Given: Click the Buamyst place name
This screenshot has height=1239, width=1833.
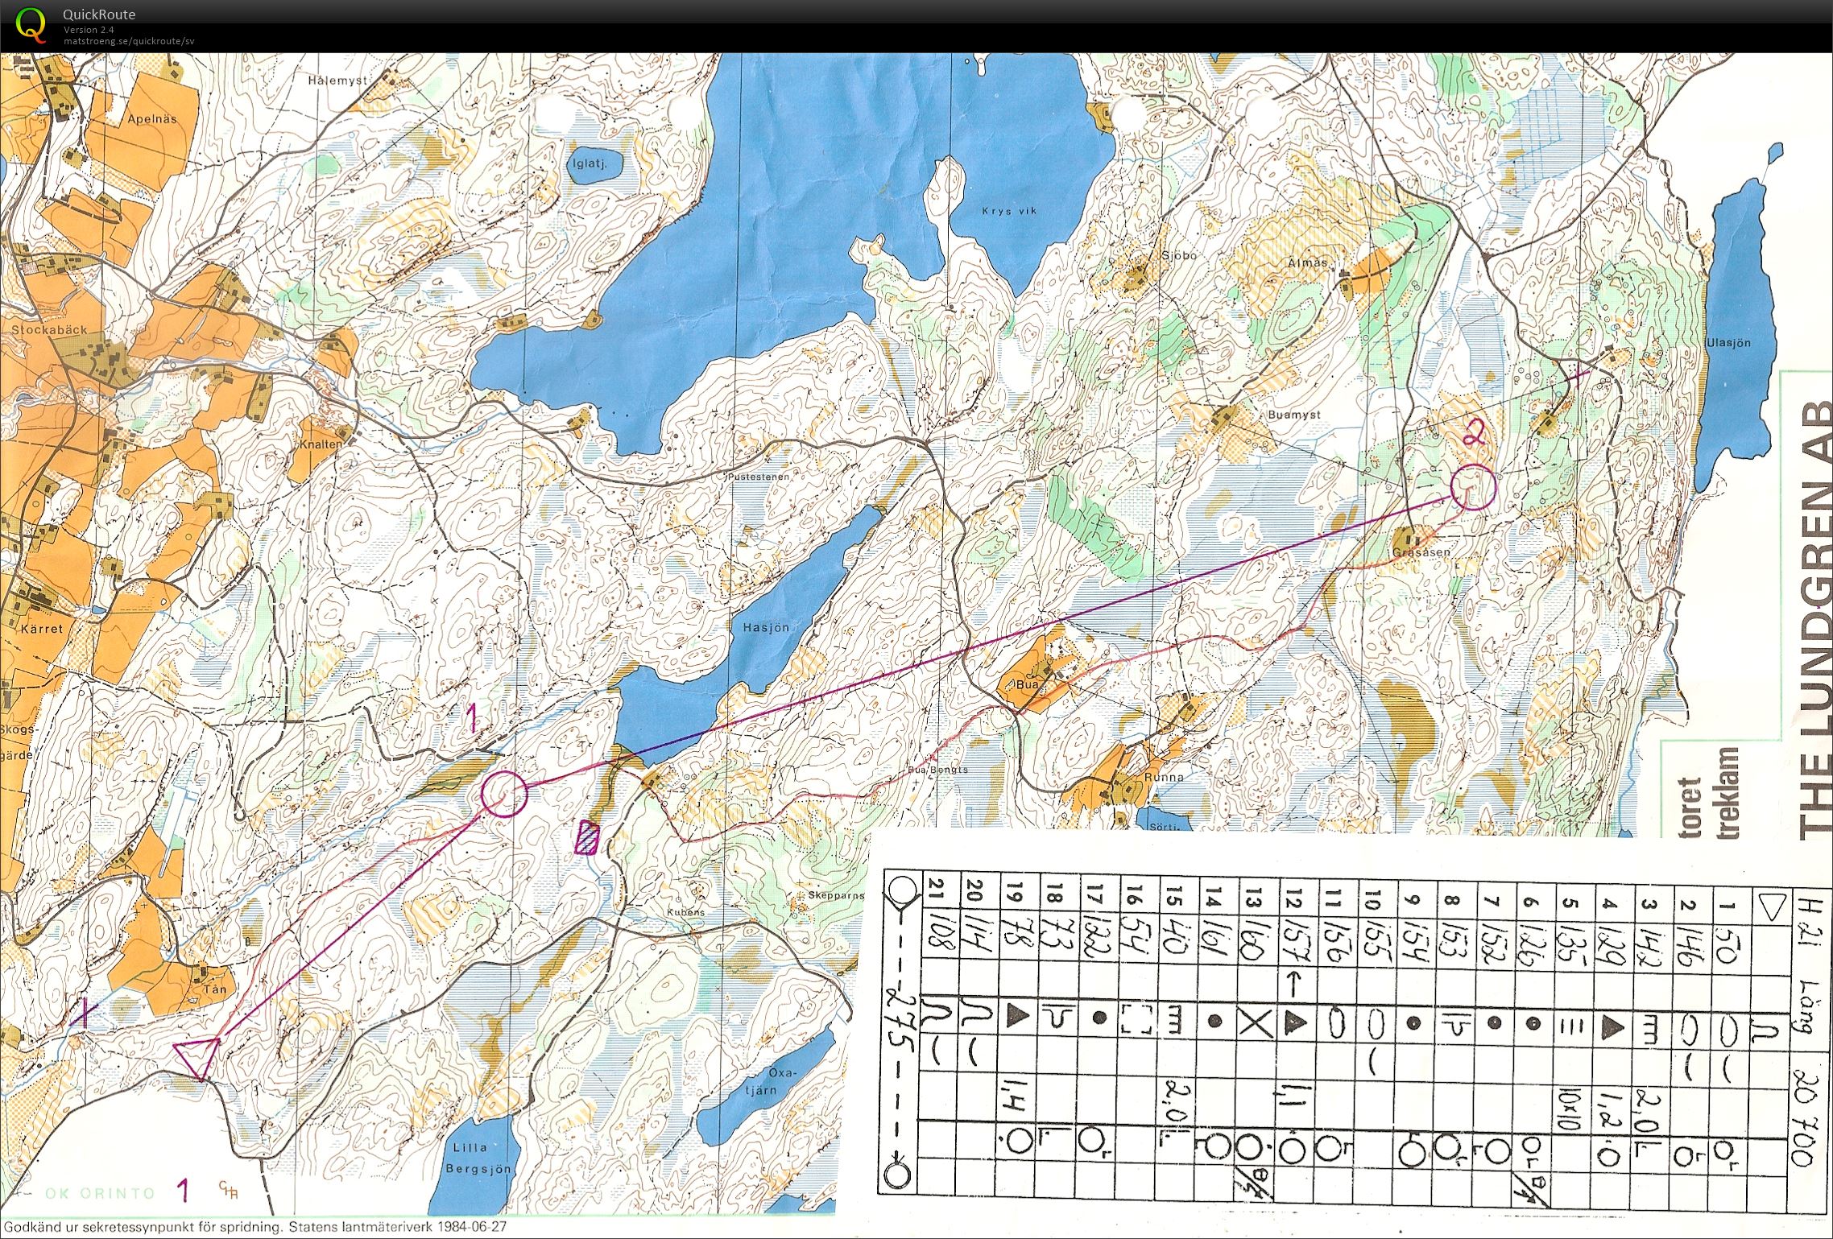Looking at the screenshot, I should click(x=1294, y=415).
